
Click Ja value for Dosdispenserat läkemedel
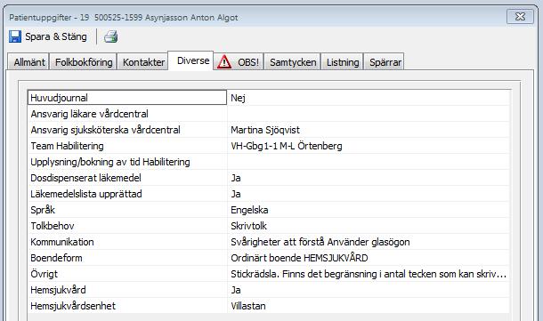pyautogui.click(x=236, y=178)
